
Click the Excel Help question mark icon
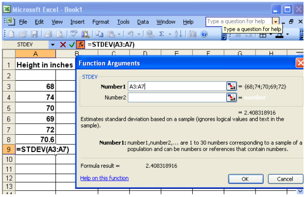point(204,34)
